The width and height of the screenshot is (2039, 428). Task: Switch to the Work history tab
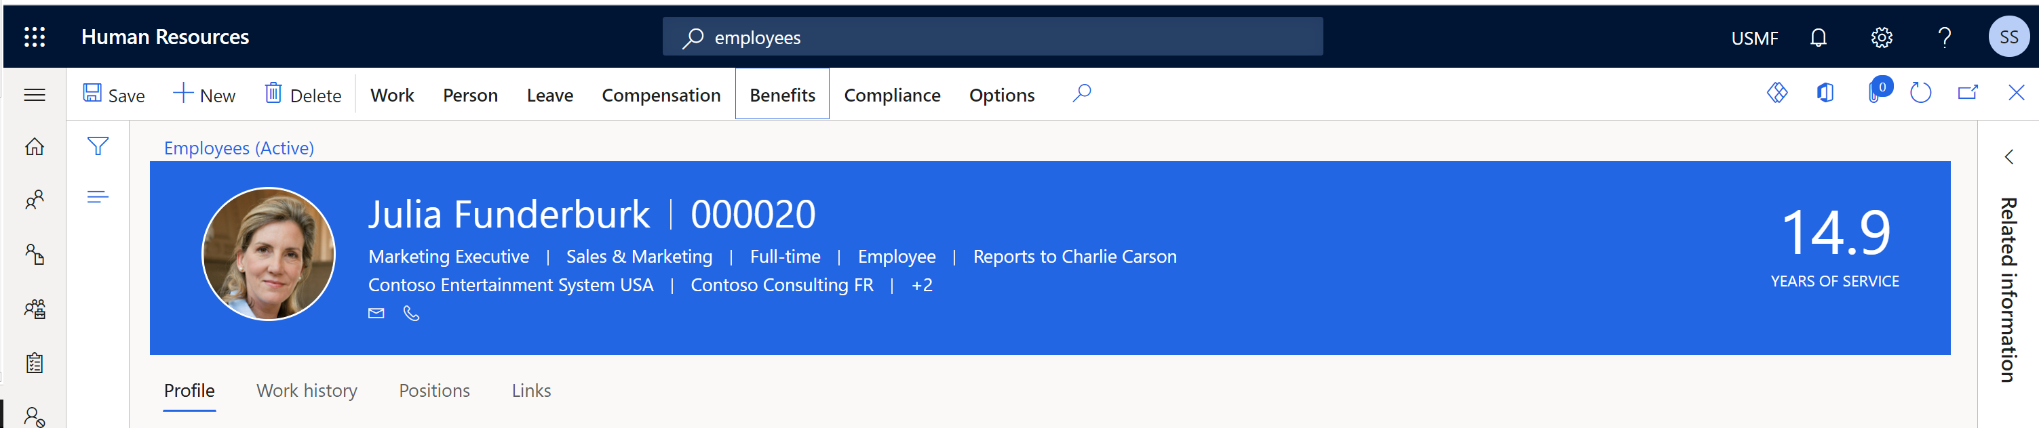coord(307,390)
